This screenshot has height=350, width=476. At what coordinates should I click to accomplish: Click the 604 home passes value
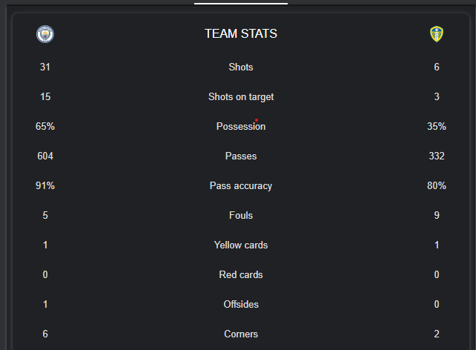[45, 156]
